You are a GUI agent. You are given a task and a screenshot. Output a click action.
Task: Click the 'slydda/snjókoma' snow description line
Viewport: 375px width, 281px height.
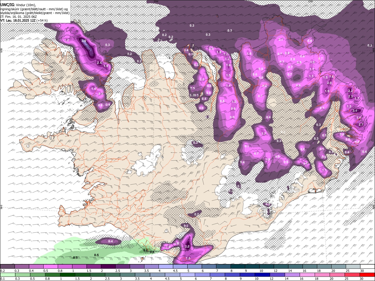click(x=35, y=13)
